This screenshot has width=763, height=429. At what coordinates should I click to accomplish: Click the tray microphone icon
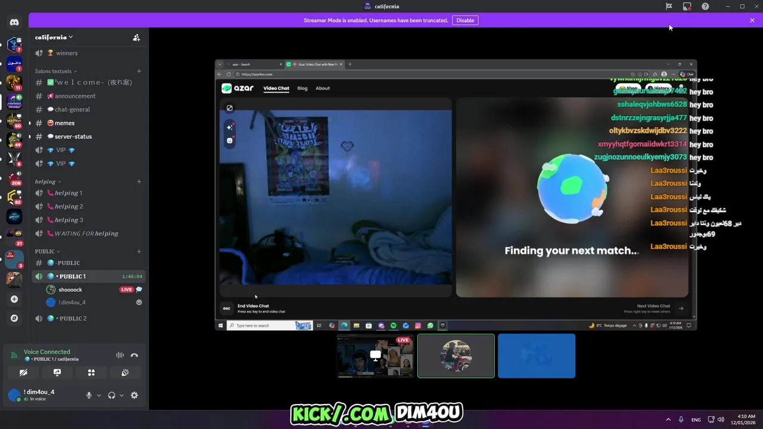coord(681,419)
